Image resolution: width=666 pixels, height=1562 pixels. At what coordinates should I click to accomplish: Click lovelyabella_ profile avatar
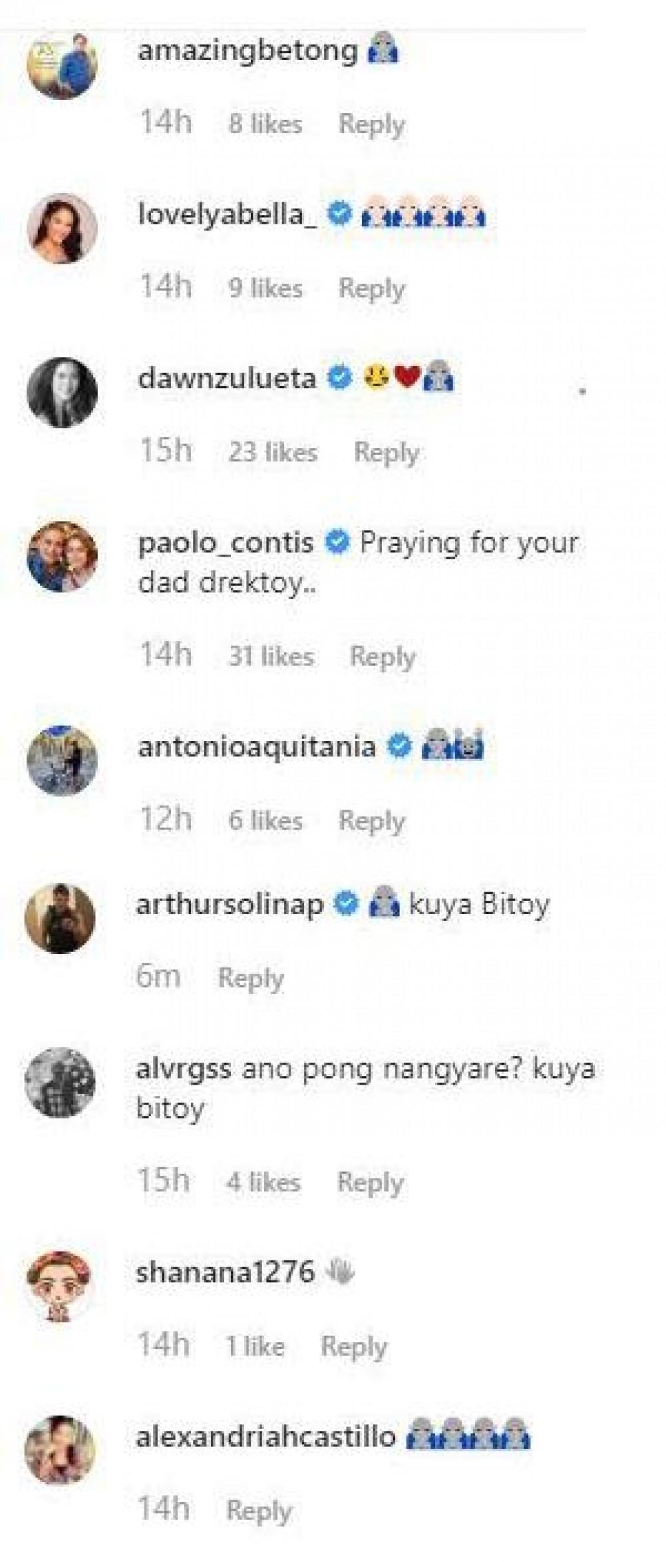pyautogui.click(x=62, y=229)
